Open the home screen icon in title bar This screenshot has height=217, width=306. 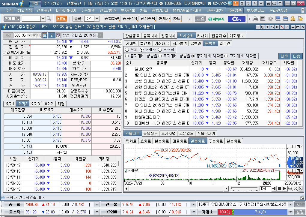click(269, 3)
